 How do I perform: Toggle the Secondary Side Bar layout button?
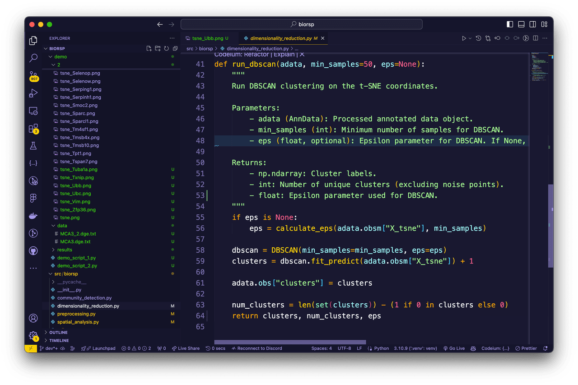533,24
